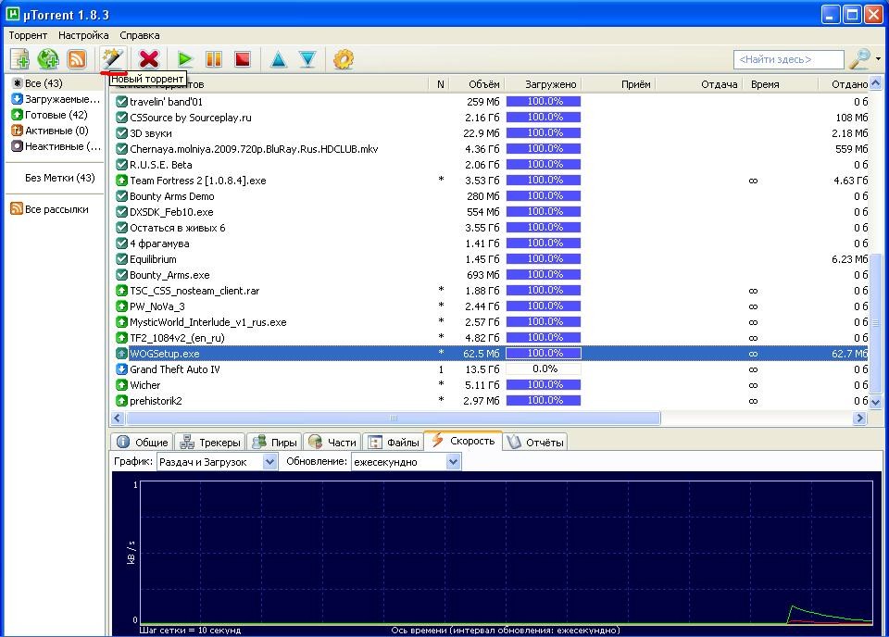The width and height of the screenshot is (889, 637).
Task: Move torrent down the queue arrow
Action: (307, 59)
